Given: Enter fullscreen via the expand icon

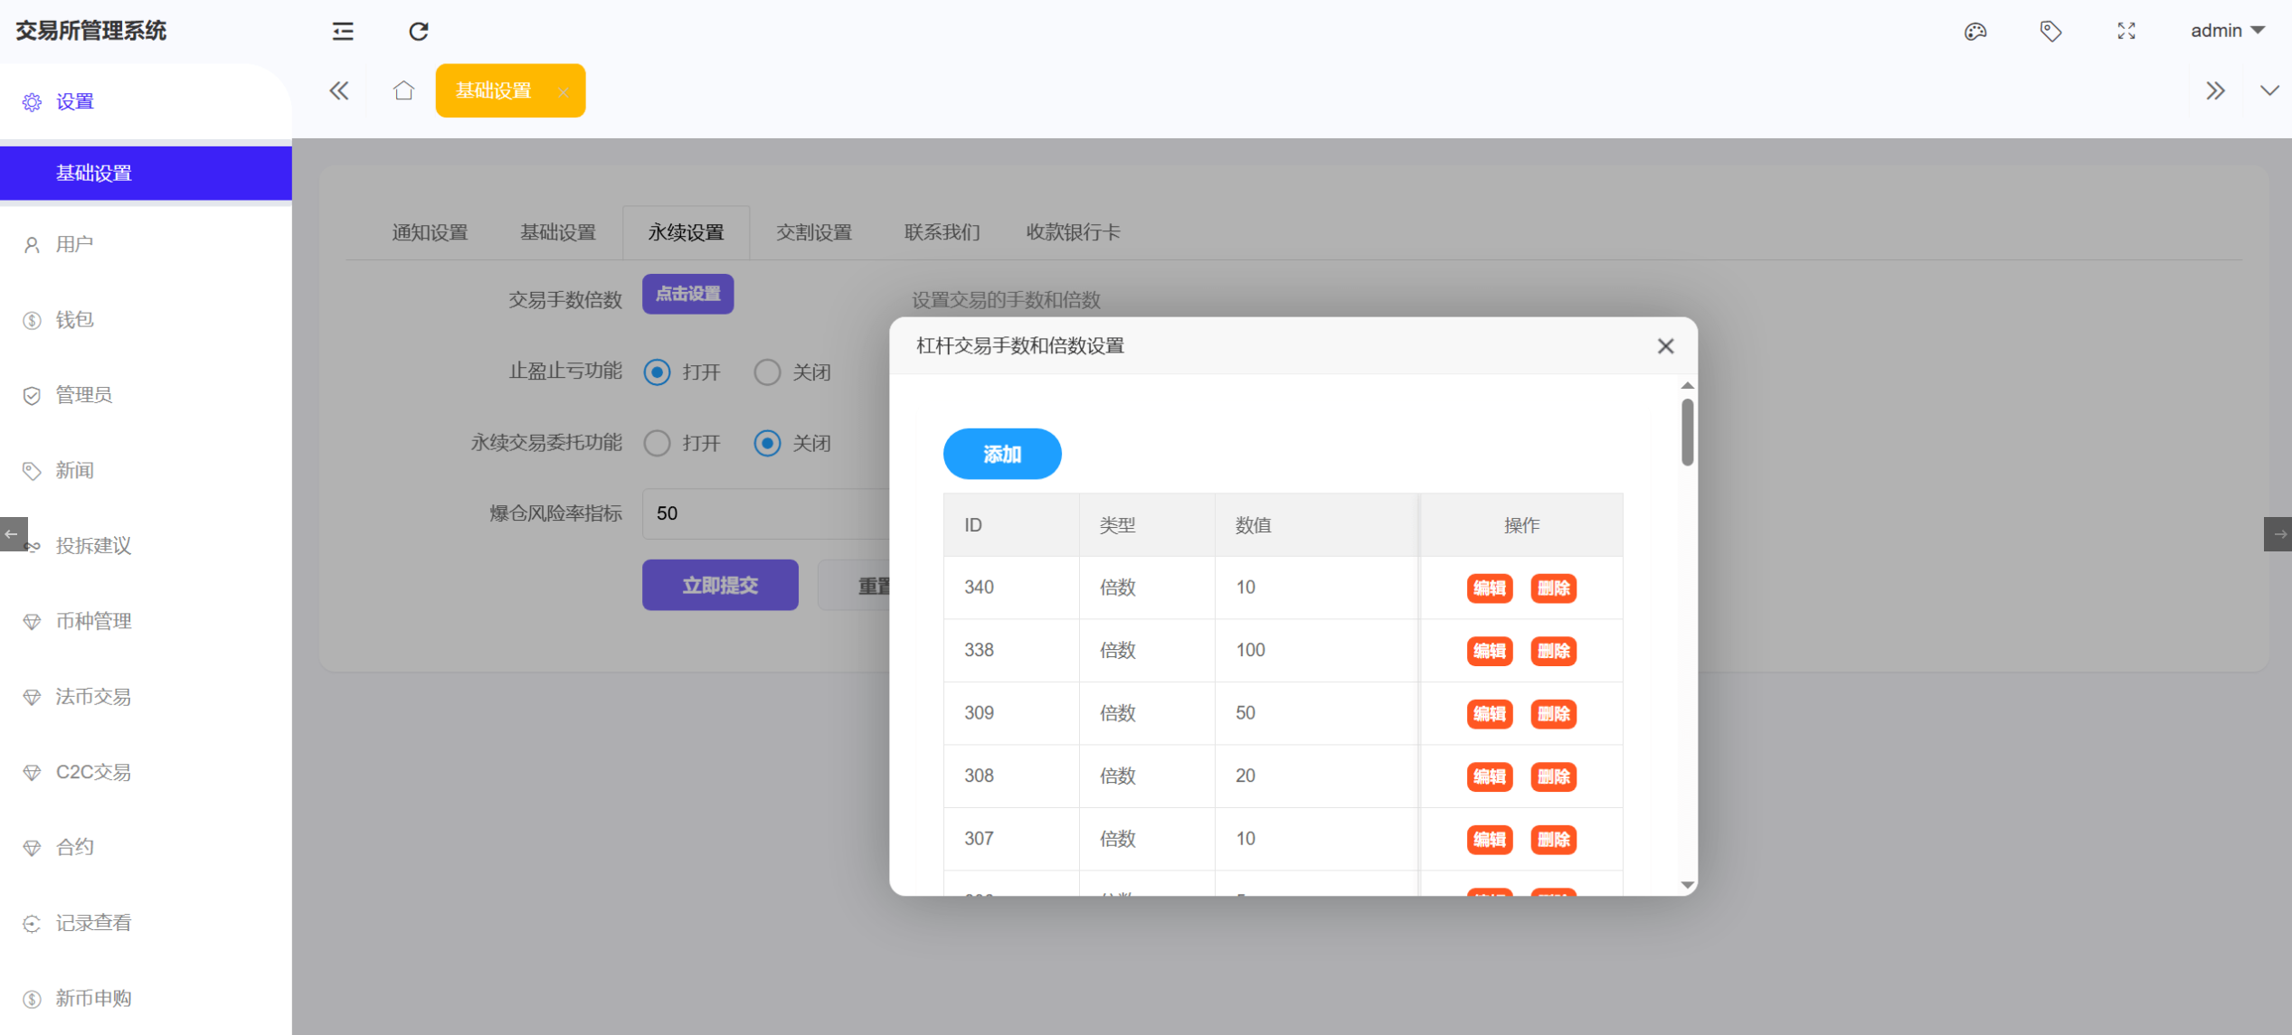Looking at the screenshot, I should click(x=2126, y=31).
